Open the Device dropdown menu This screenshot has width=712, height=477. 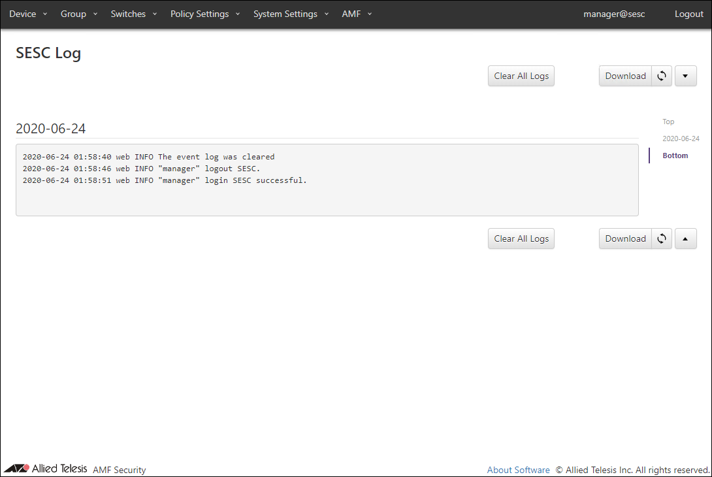coord(28,14)
